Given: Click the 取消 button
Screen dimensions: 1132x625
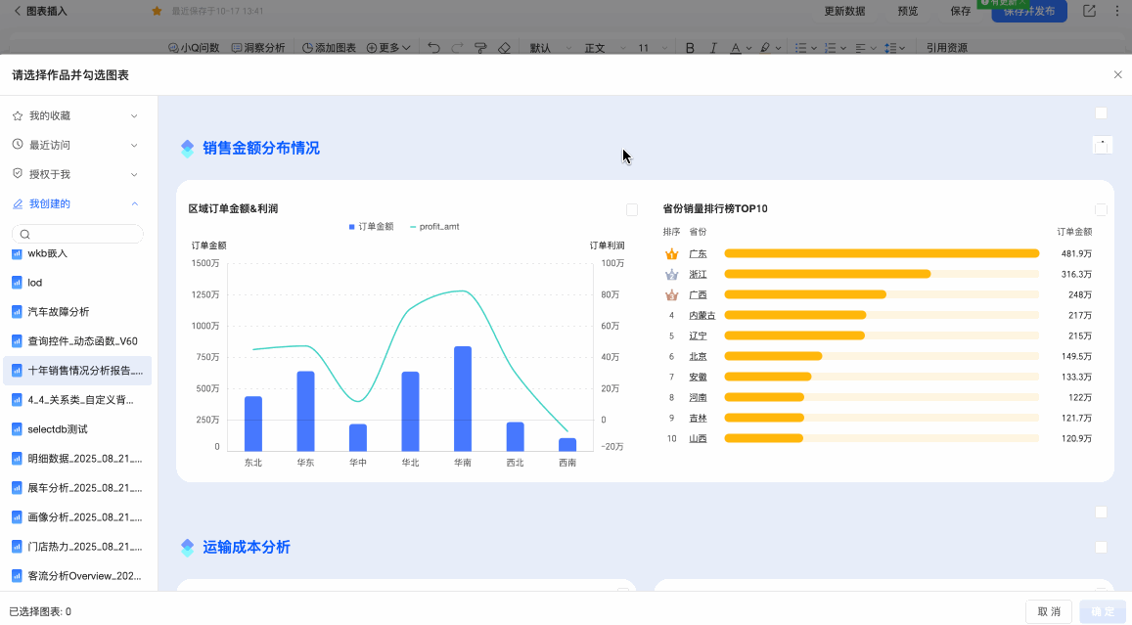Looking at the screenshot, I should coord(1049,611).
